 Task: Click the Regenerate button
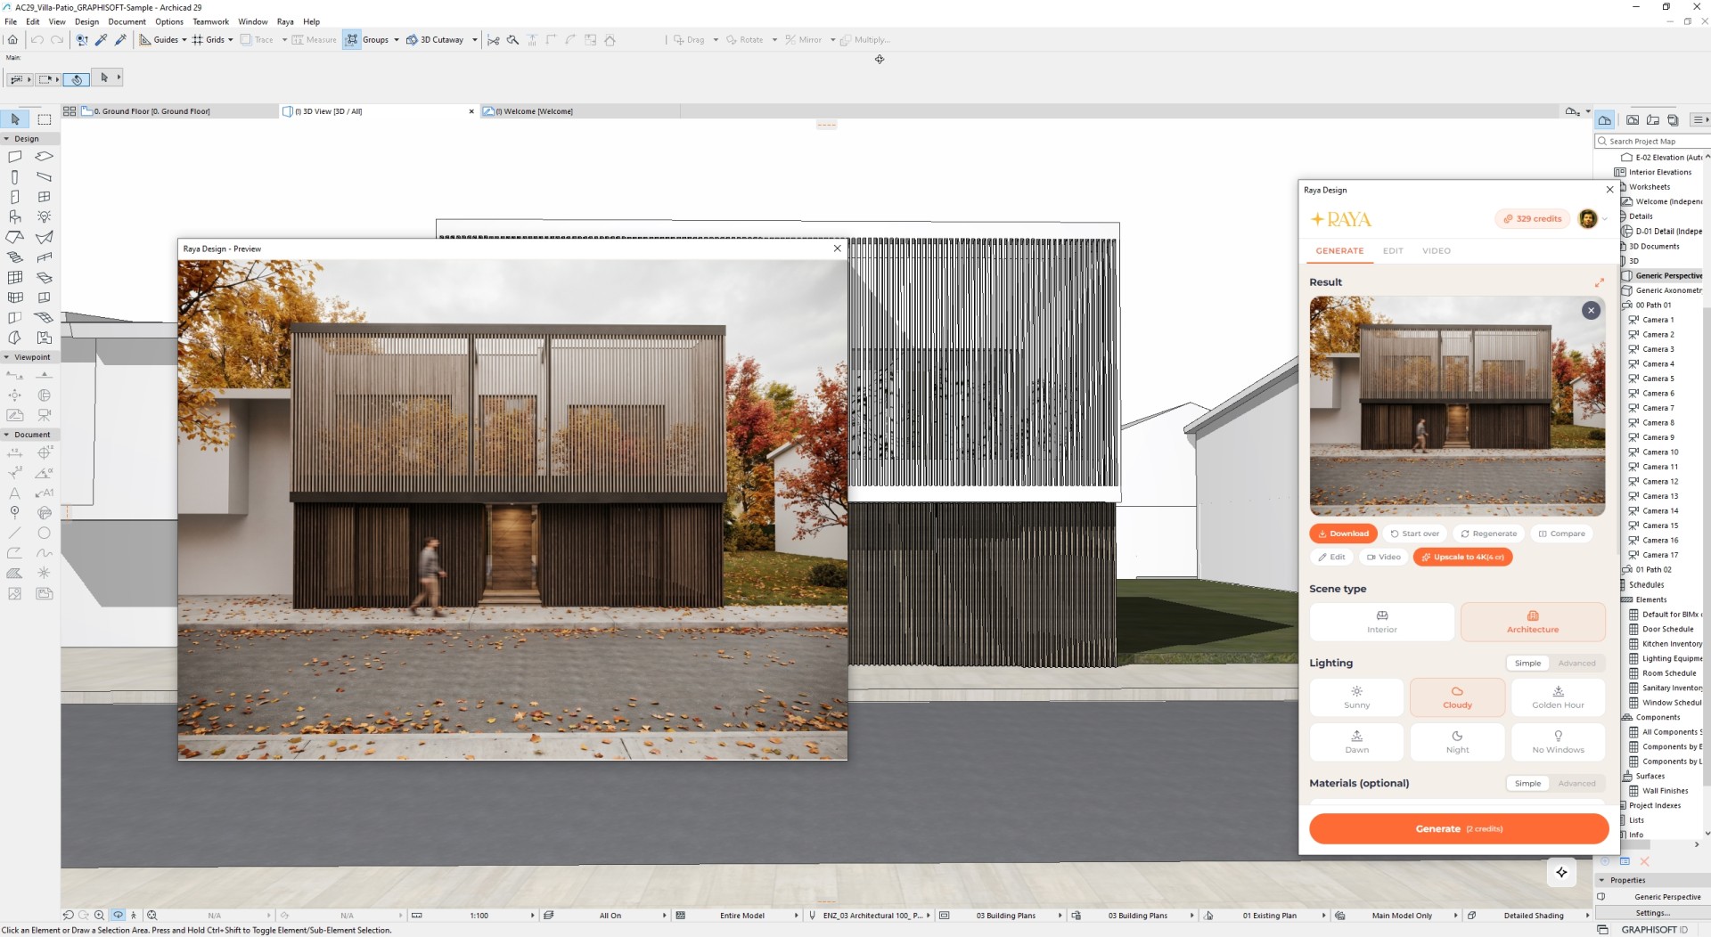[x=1488, y=534]
